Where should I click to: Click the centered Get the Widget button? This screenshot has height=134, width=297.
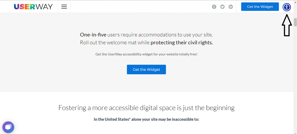click(146, 69)
